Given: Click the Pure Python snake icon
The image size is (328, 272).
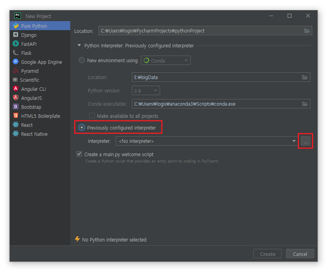Looking at the screenshot, I should (x=16, y=26).
